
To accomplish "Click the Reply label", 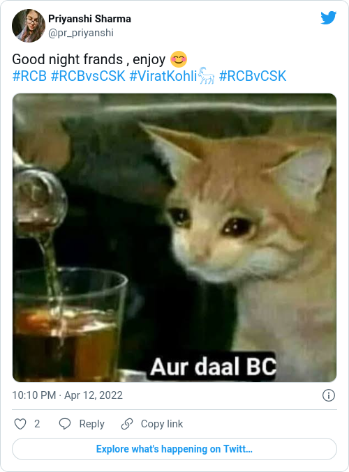I will [x=91, y=424].
